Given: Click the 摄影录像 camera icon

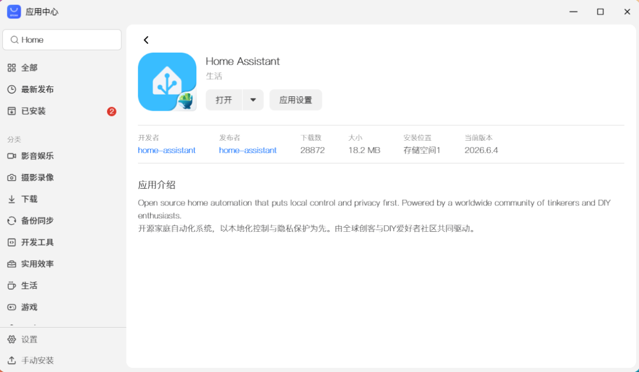Looking at the screenshot, I should pyautogui.click(x=12, y=177).
